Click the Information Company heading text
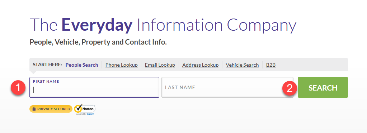Viewport: 367px width, 133px height. point(216,25)
